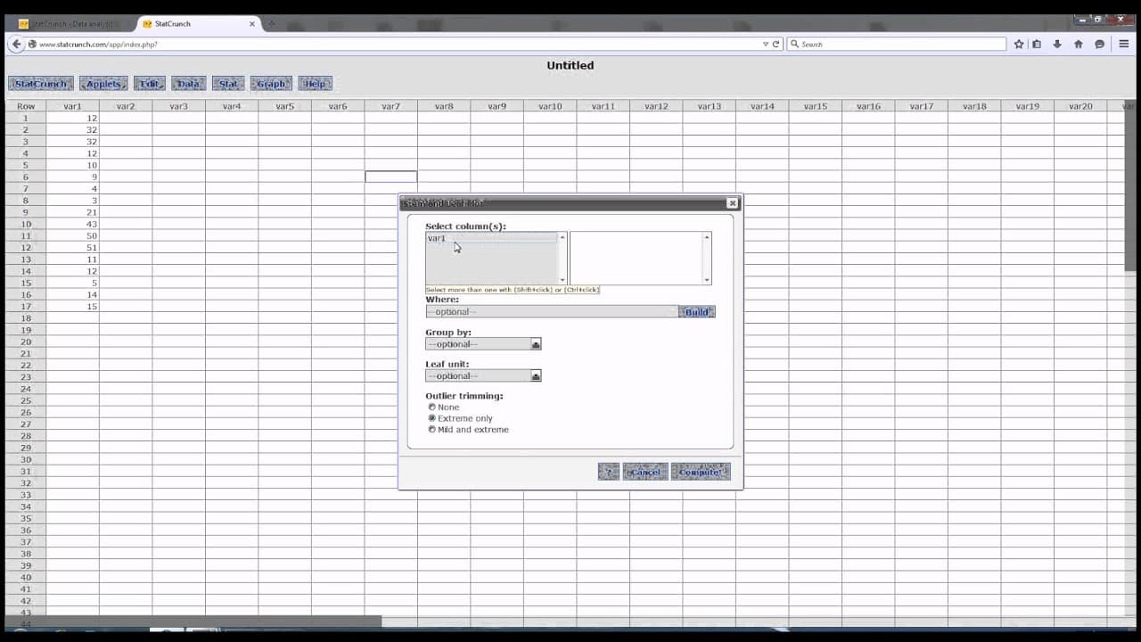Open the Data menu

(189, 84)
